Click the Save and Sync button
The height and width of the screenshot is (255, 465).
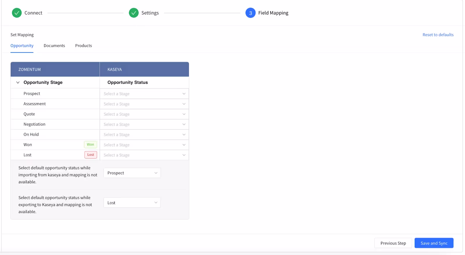(x=434, y=243)
